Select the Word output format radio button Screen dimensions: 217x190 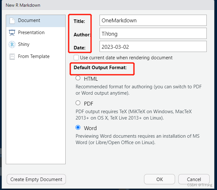78,128
